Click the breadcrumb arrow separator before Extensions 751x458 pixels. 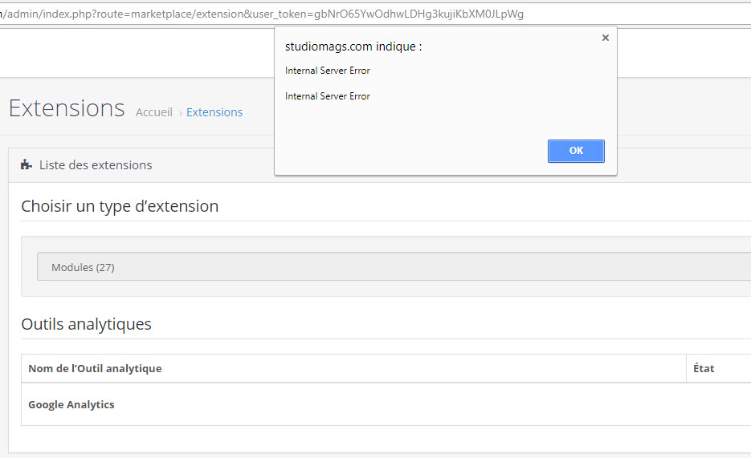tap(180, 113)
